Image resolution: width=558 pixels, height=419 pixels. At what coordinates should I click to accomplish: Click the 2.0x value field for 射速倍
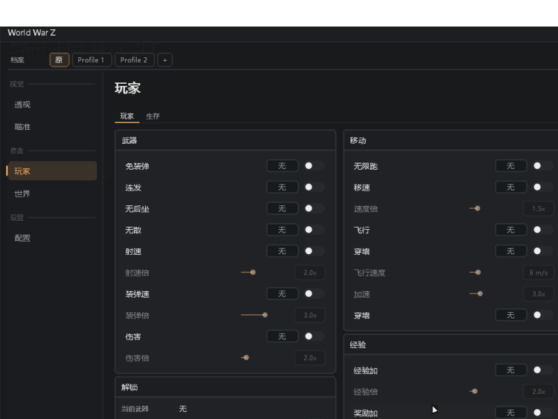pos(310,272)
